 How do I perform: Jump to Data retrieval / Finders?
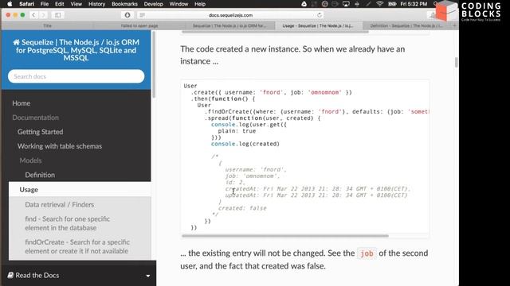point(60,205)
